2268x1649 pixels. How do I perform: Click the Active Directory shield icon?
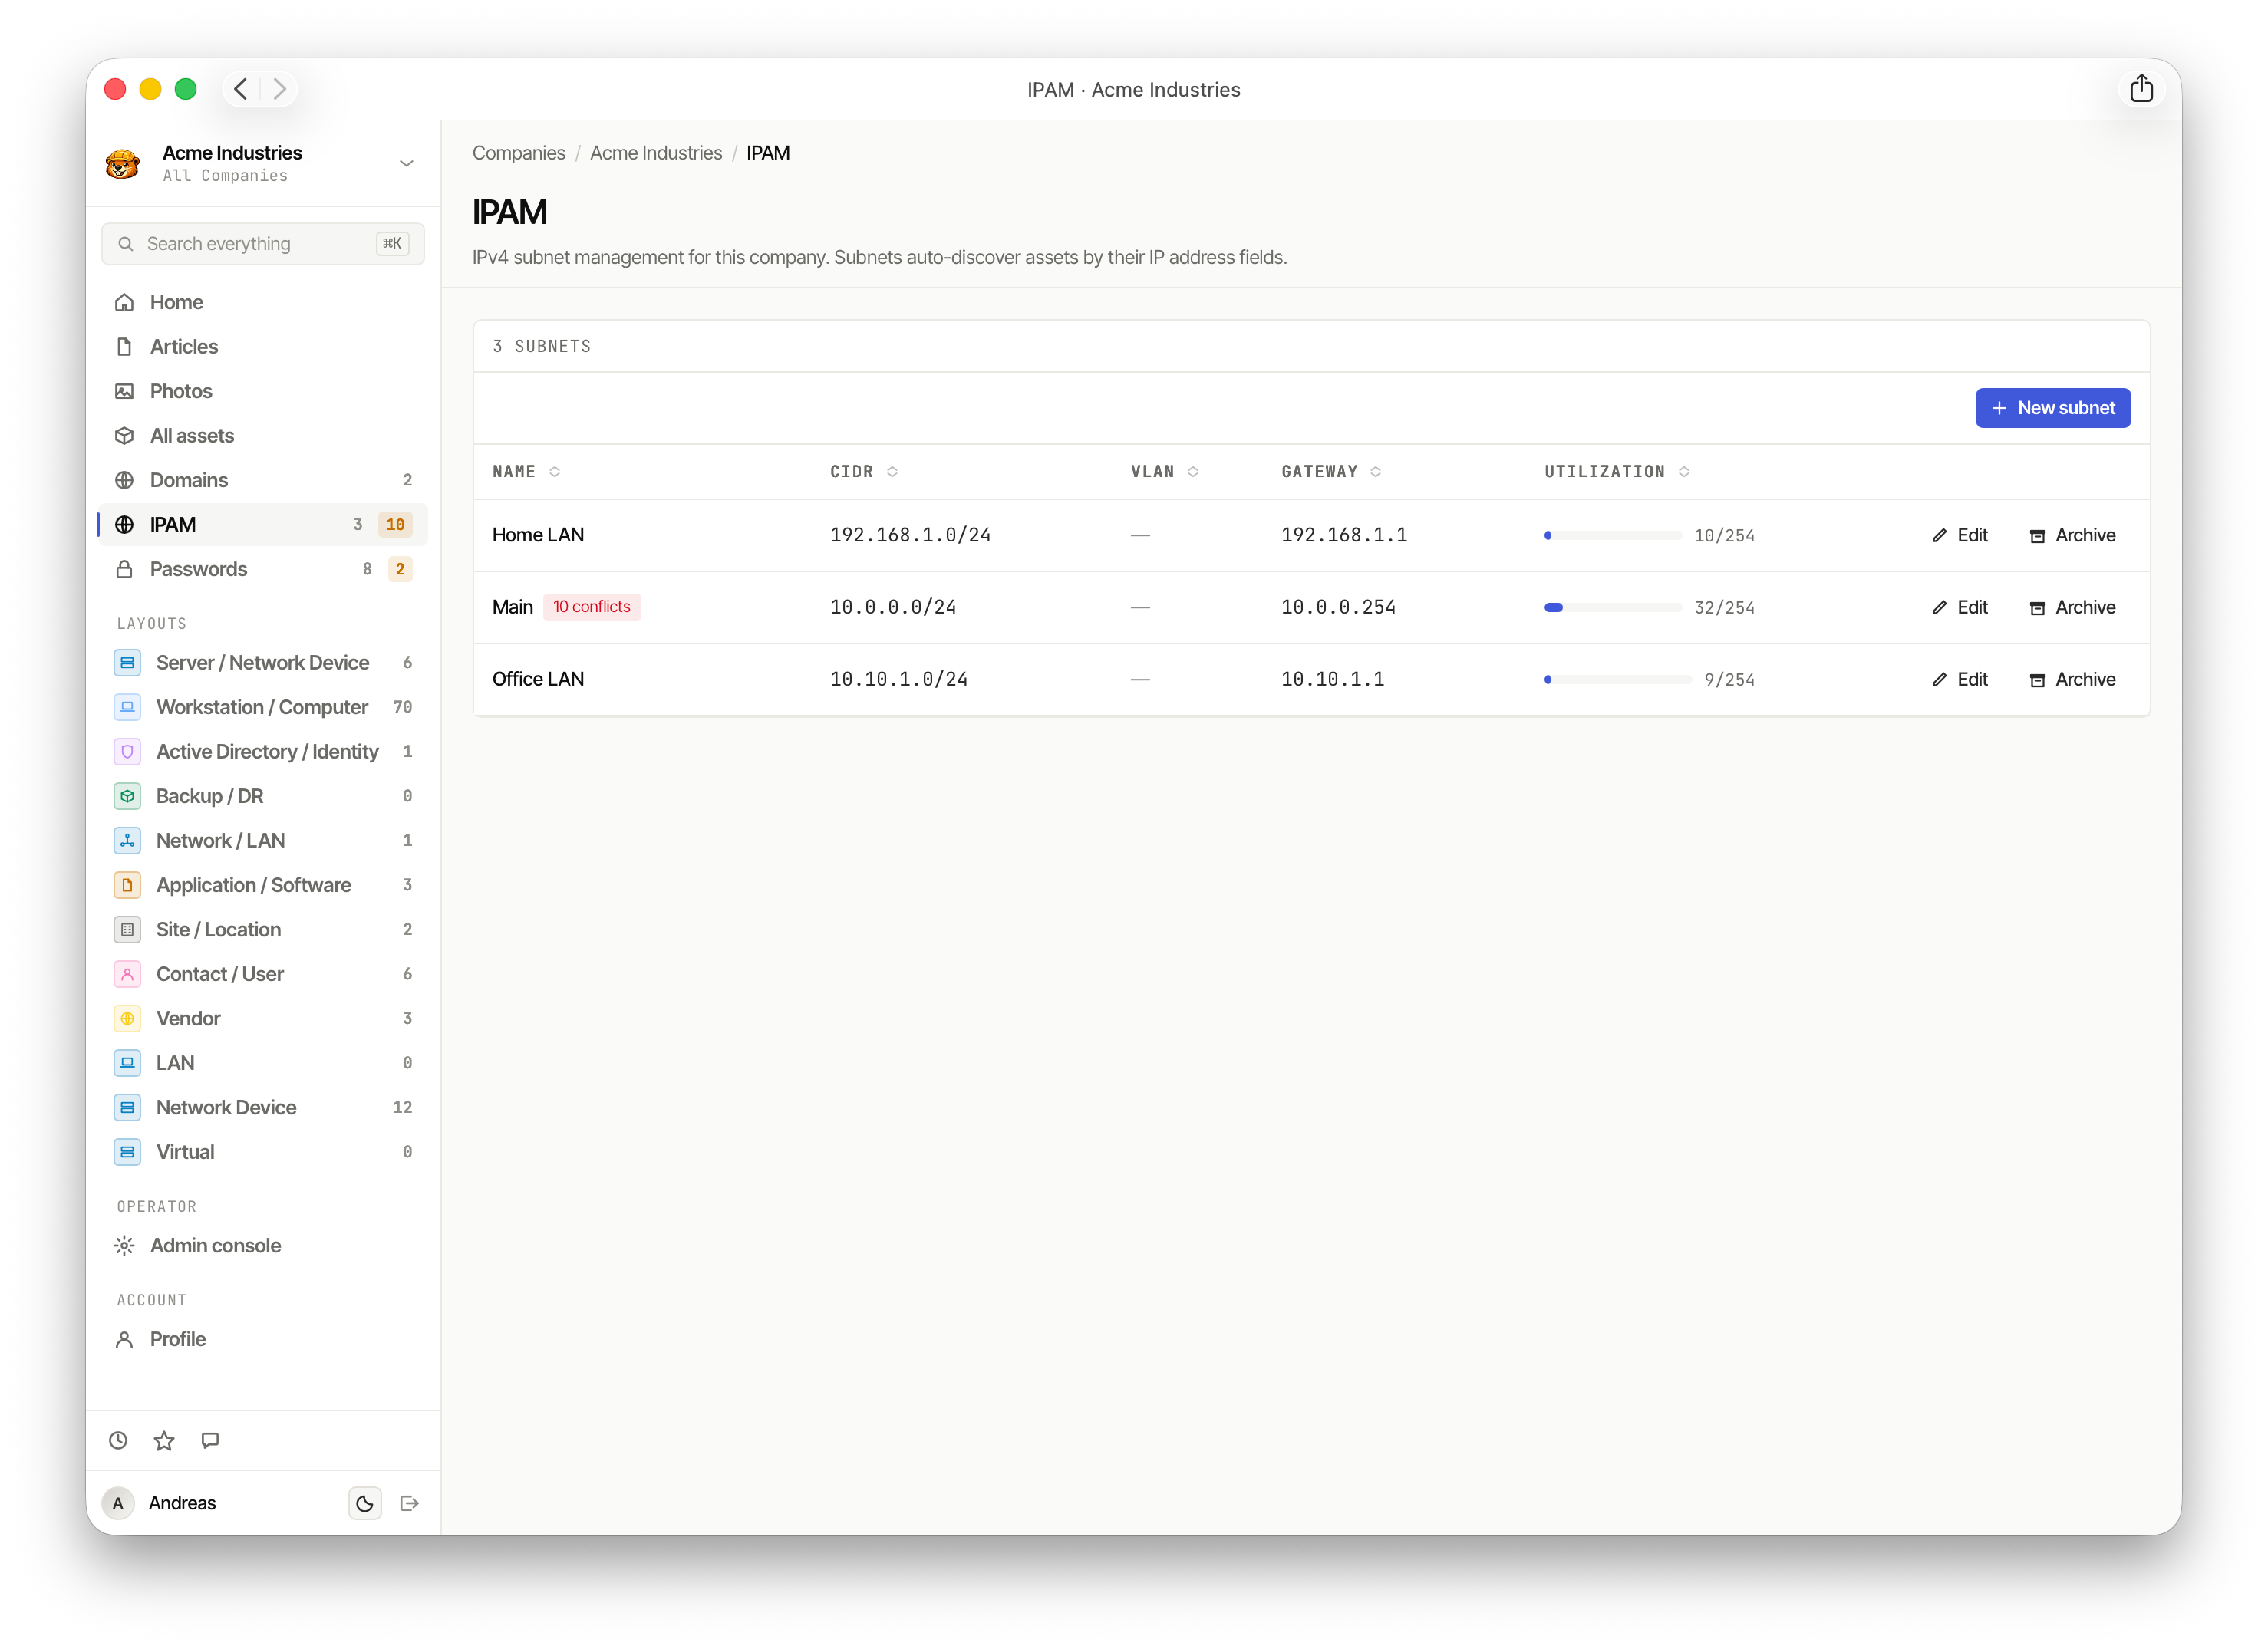pos(127,752)
